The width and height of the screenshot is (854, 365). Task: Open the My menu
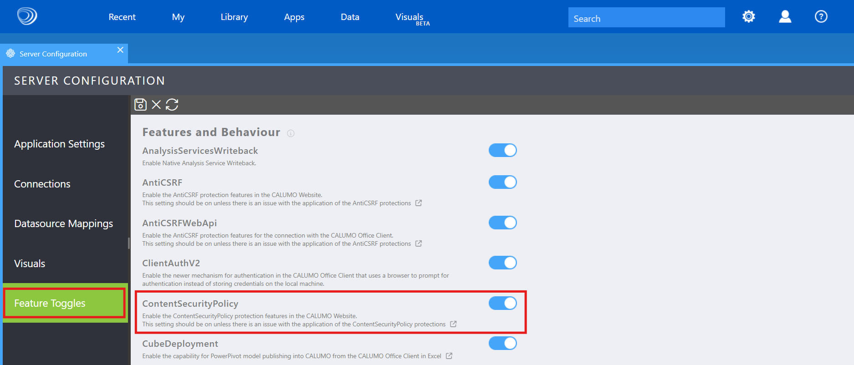click(x=178, y=17)
